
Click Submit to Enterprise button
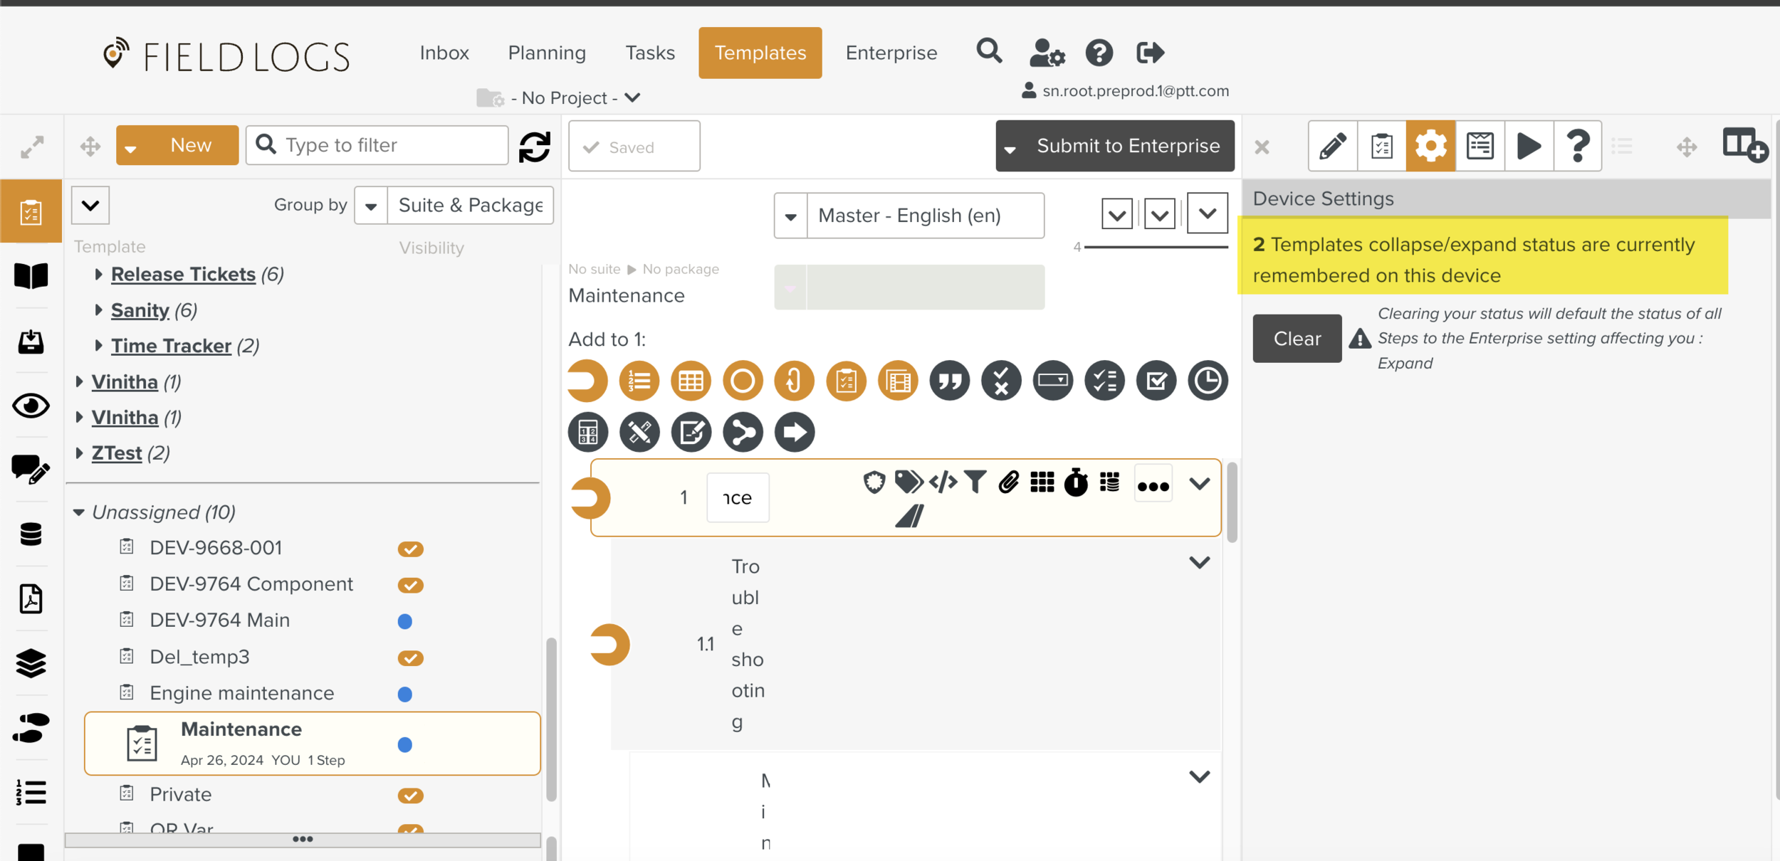(1127, 146)
